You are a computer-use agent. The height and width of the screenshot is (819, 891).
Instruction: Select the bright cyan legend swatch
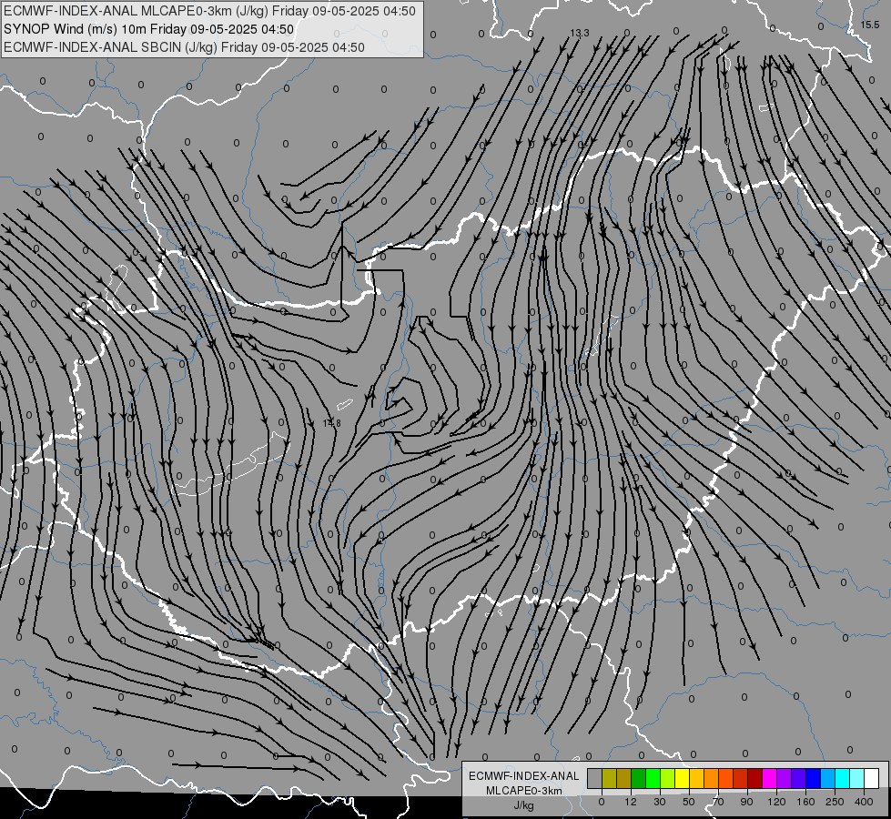(x=842, y=778)
